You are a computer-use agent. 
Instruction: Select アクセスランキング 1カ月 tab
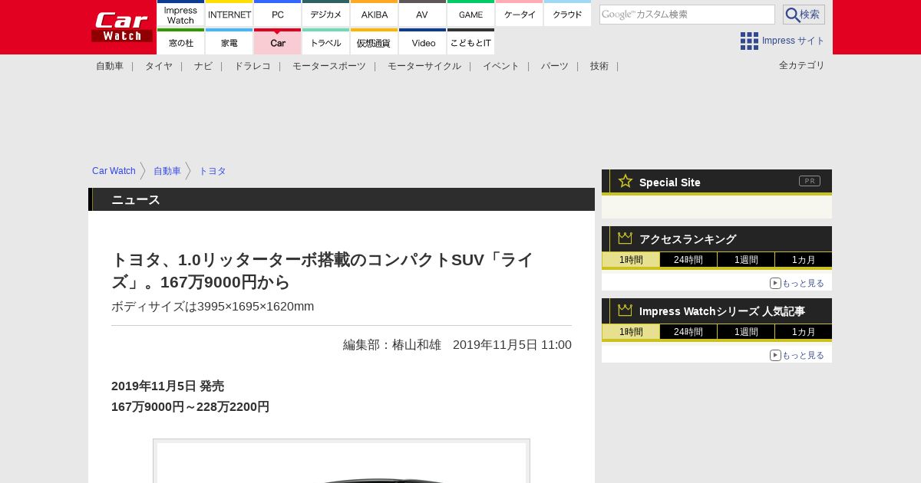804,260
